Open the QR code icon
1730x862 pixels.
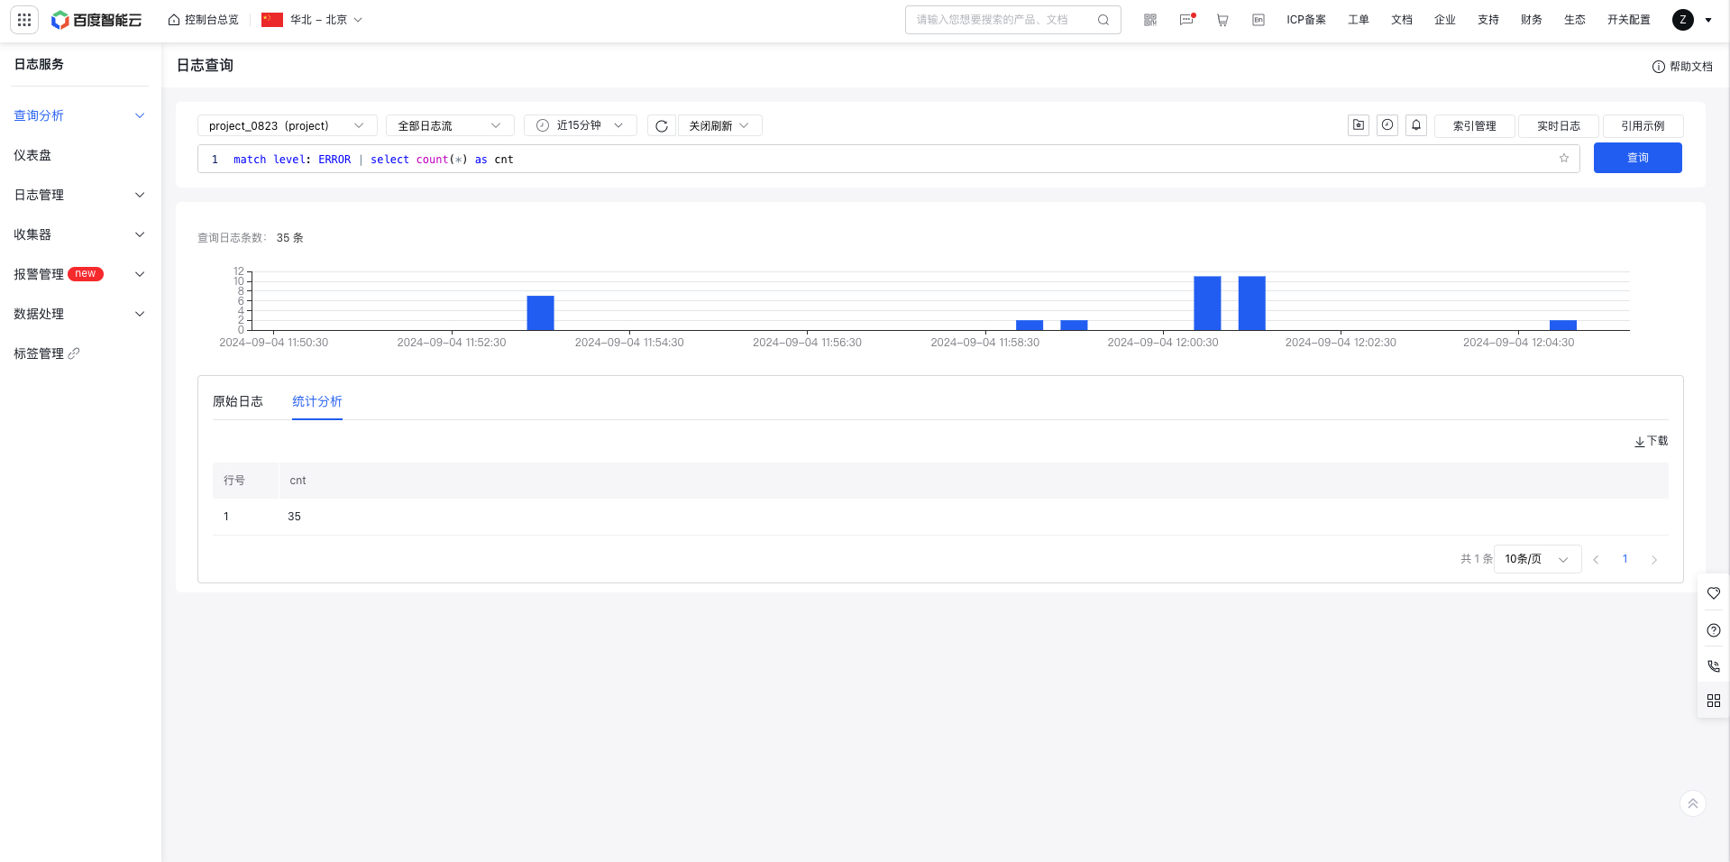pyautogui.click(x=1150, y=20)
